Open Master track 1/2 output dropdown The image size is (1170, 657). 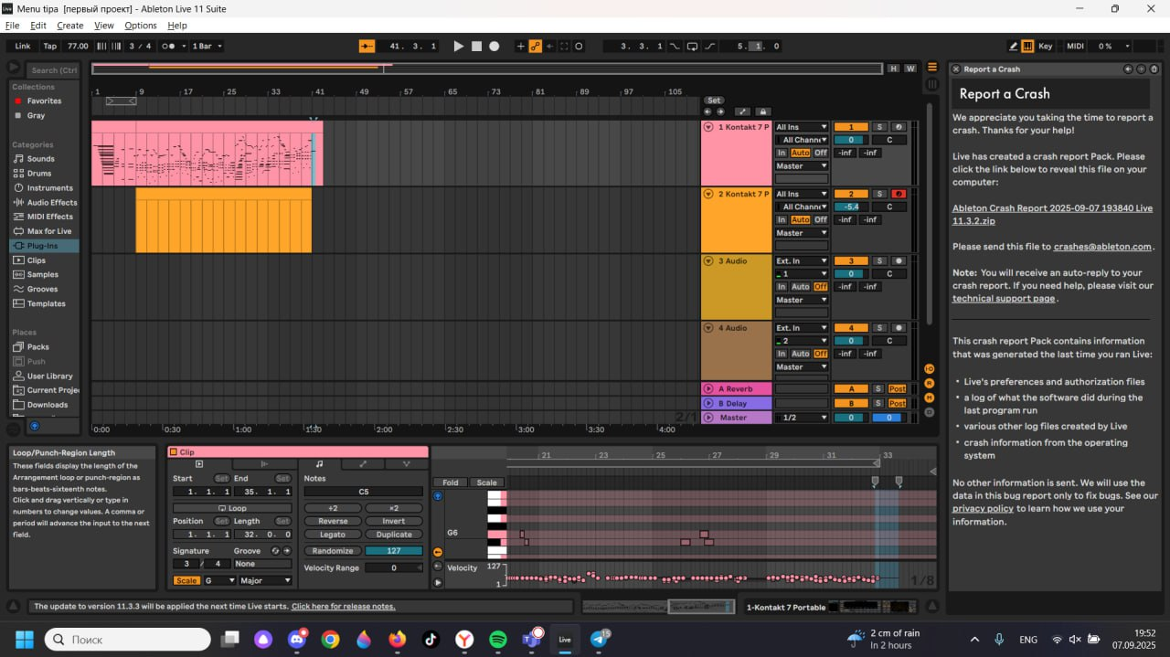pos(802,418)
